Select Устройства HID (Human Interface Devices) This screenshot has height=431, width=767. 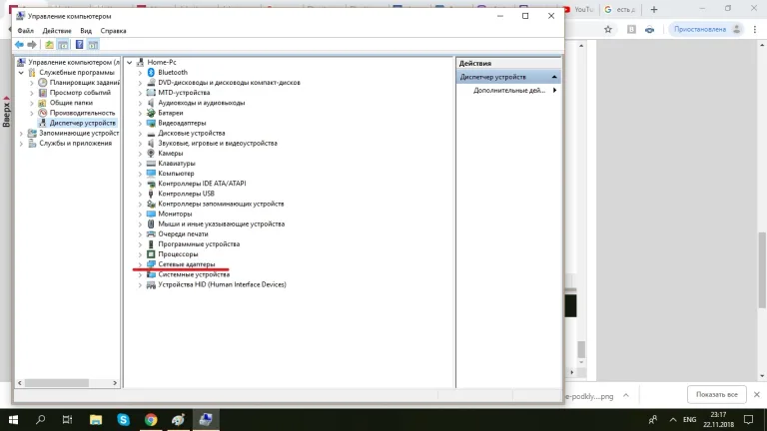pyautogui.click(x=222, y=284)
